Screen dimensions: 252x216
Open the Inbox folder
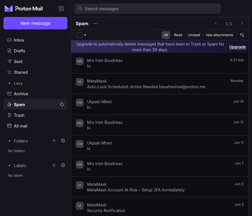point(36,40)
